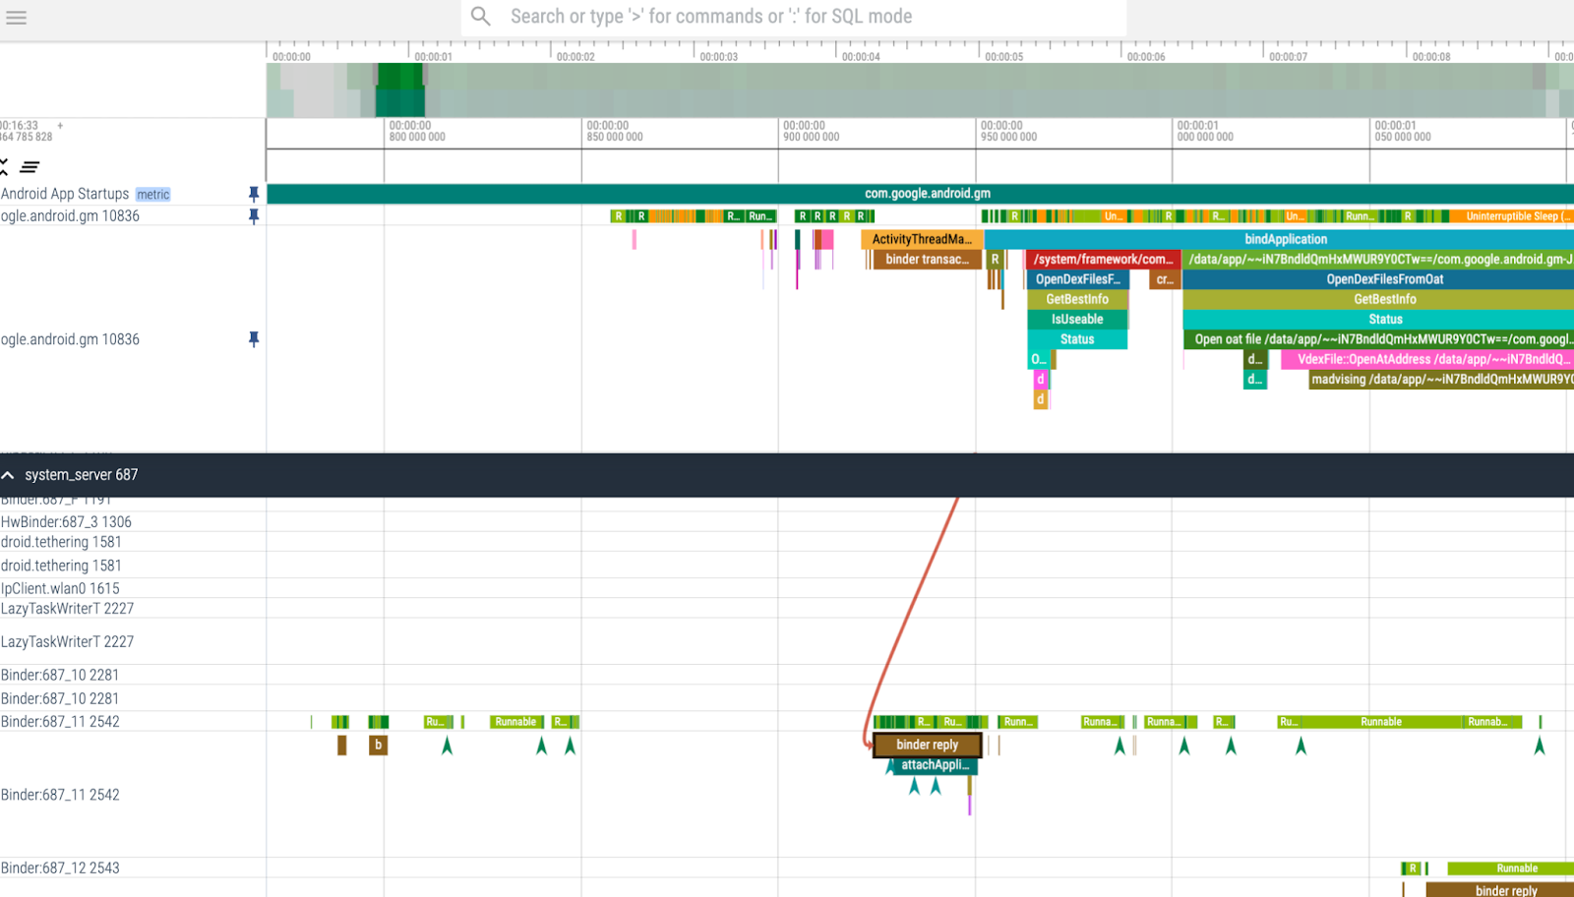Click the metric chip beside Android App Startups
Viewport: 1574px width, 897px height.
point(152,195)
